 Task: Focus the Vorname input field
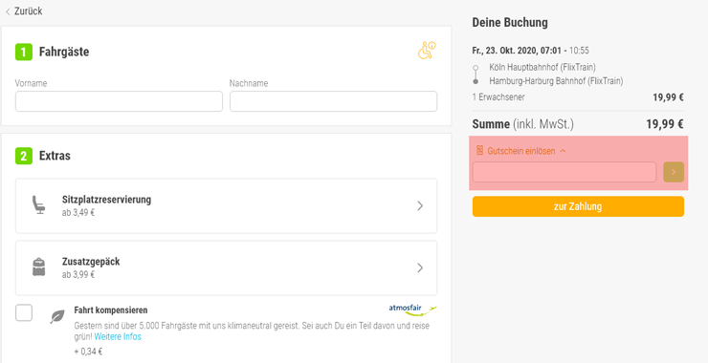[x=120, y=101]
